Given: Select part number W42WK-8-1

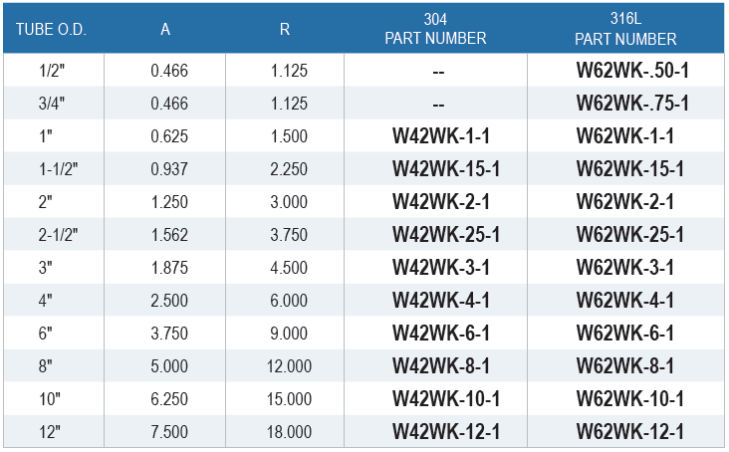Looking at the screenshot, I should click(441, 366).
